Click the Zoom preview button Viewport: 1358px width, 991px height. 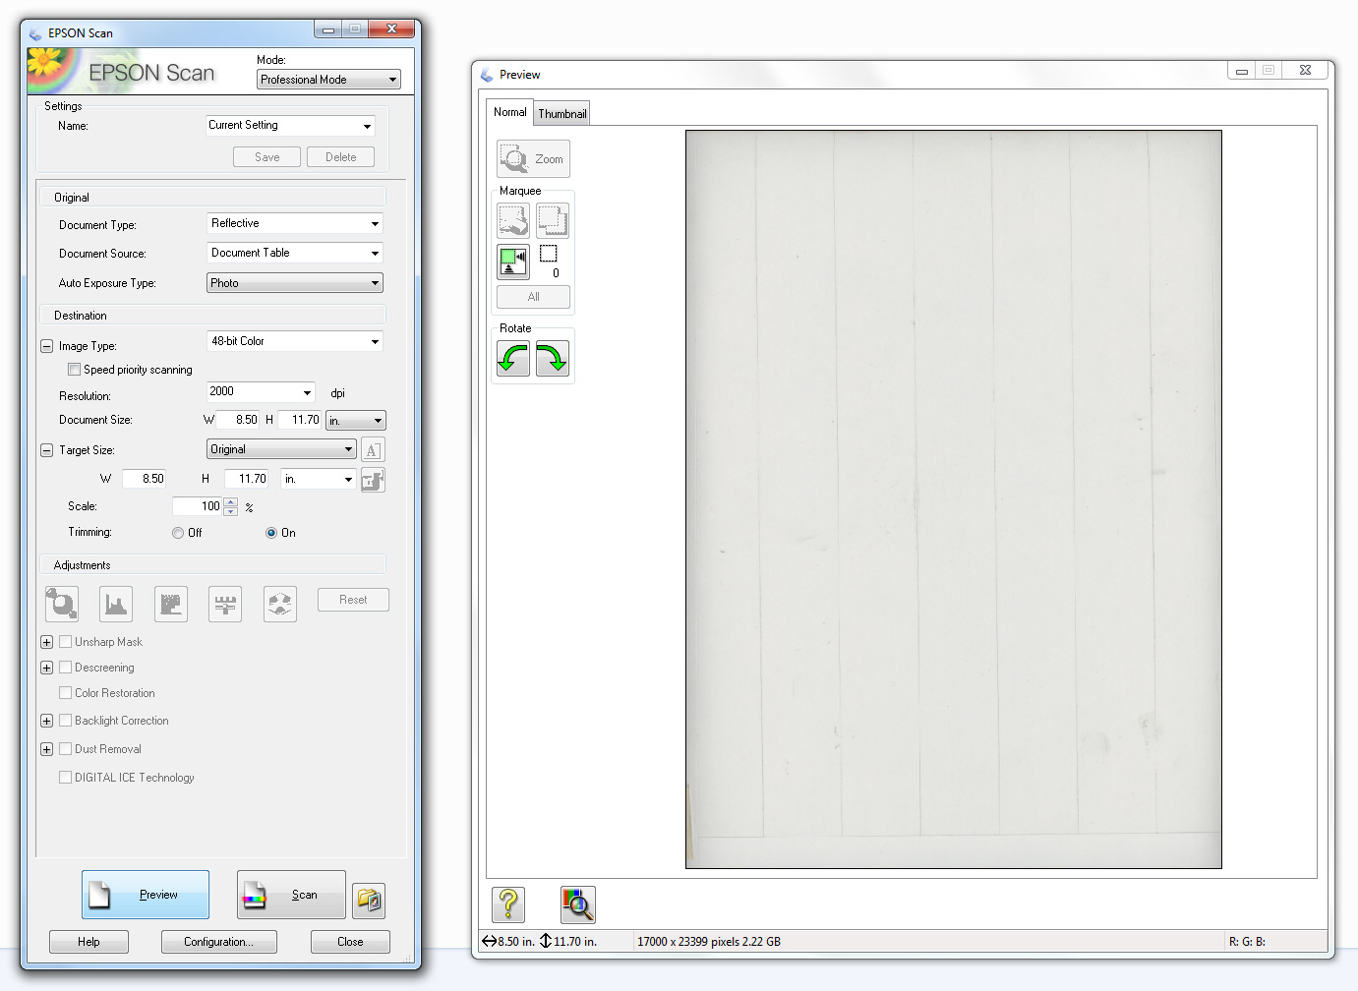click(533, 158)
